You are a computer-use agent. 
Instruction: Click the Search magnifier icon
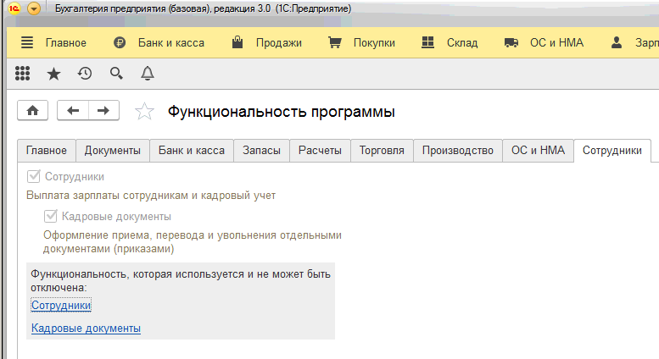click(116, 74)
